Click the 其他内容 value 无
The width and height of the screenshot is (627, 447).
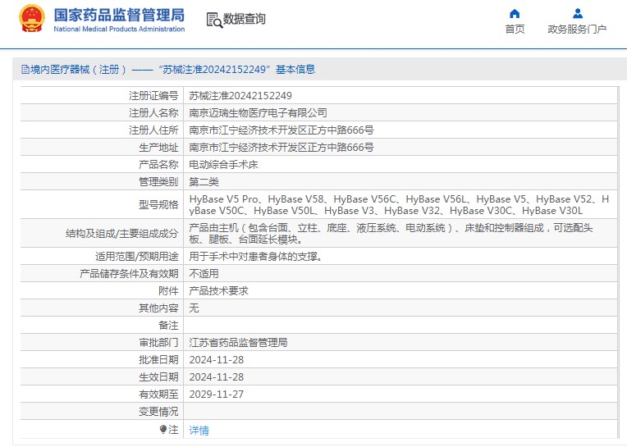194,308
